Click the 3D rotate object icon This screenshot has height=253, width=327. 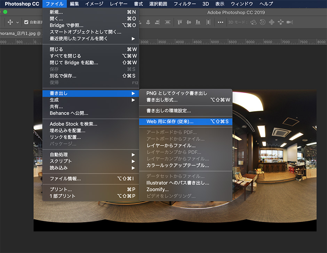coord(253,22)
